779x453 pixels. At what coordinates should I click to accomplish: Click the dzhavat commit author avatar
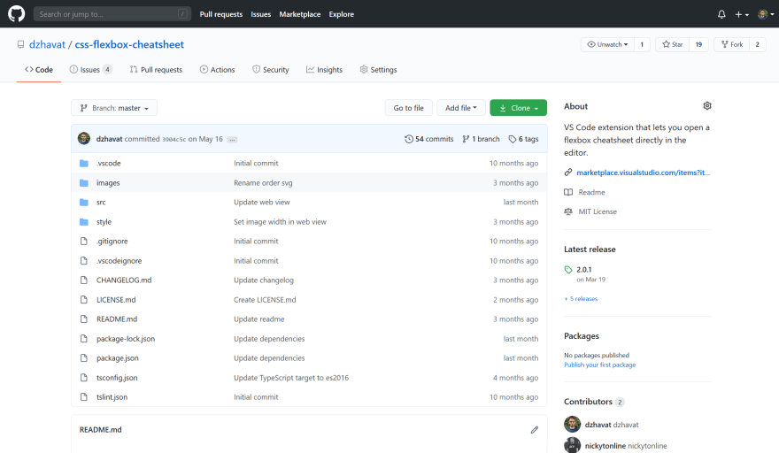(x=84, y=139)
